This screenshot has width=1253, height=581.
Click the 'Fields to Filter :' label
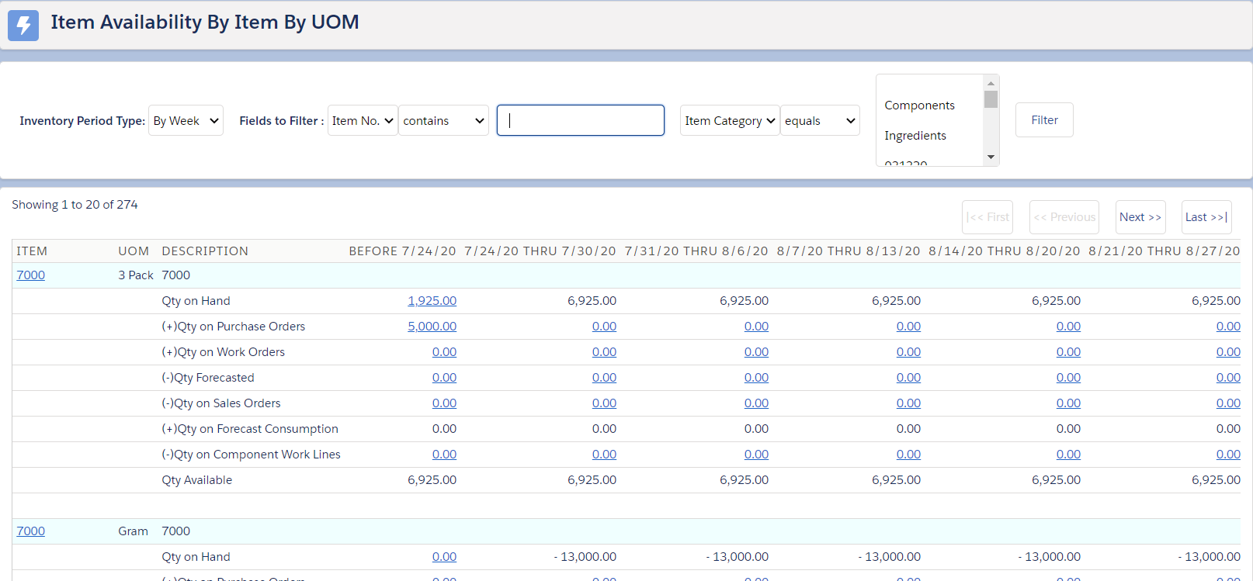click(282, 121)
